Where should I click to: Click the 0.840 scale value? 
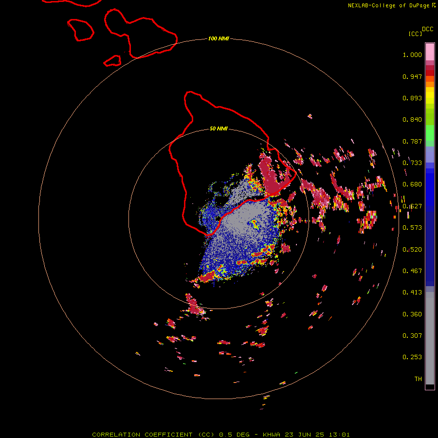[412, 120]
